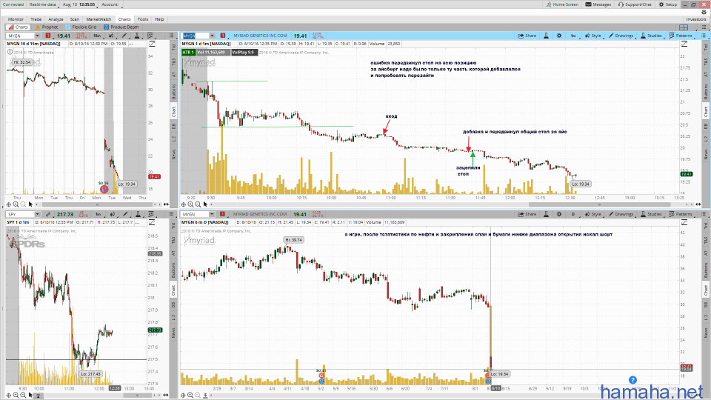Image resolution: width=711 pixels, height=400 pixels.
Task: Click the time-axis scrollbar under the 15m MYGN chart
Action: coord(99,204)
